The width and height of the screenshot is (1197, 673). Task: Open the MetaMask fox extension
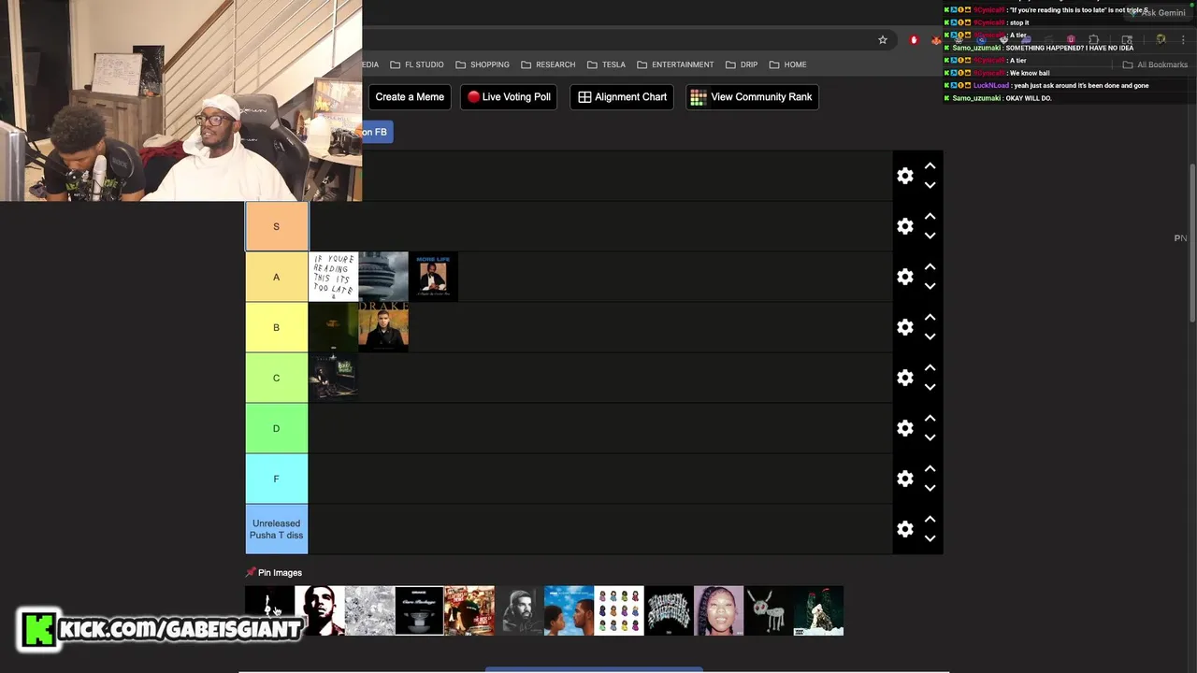click(936, 40)
